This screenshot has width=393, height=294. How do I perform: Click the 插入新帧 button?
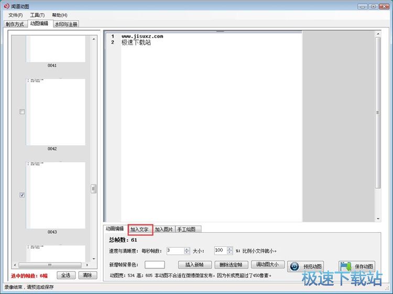coord(195,265)
